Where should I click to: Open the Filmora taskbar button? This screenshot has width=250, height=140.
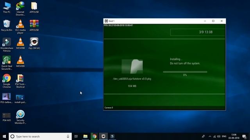(112, 136)
